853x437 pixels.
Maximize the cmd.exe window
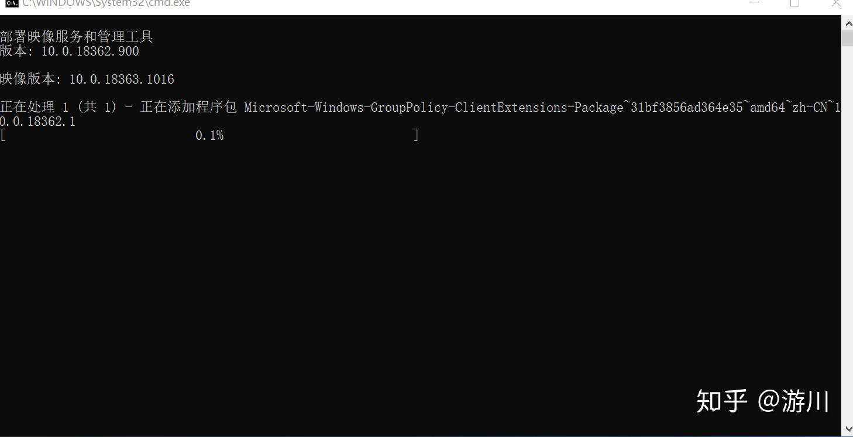coord(794,2)
